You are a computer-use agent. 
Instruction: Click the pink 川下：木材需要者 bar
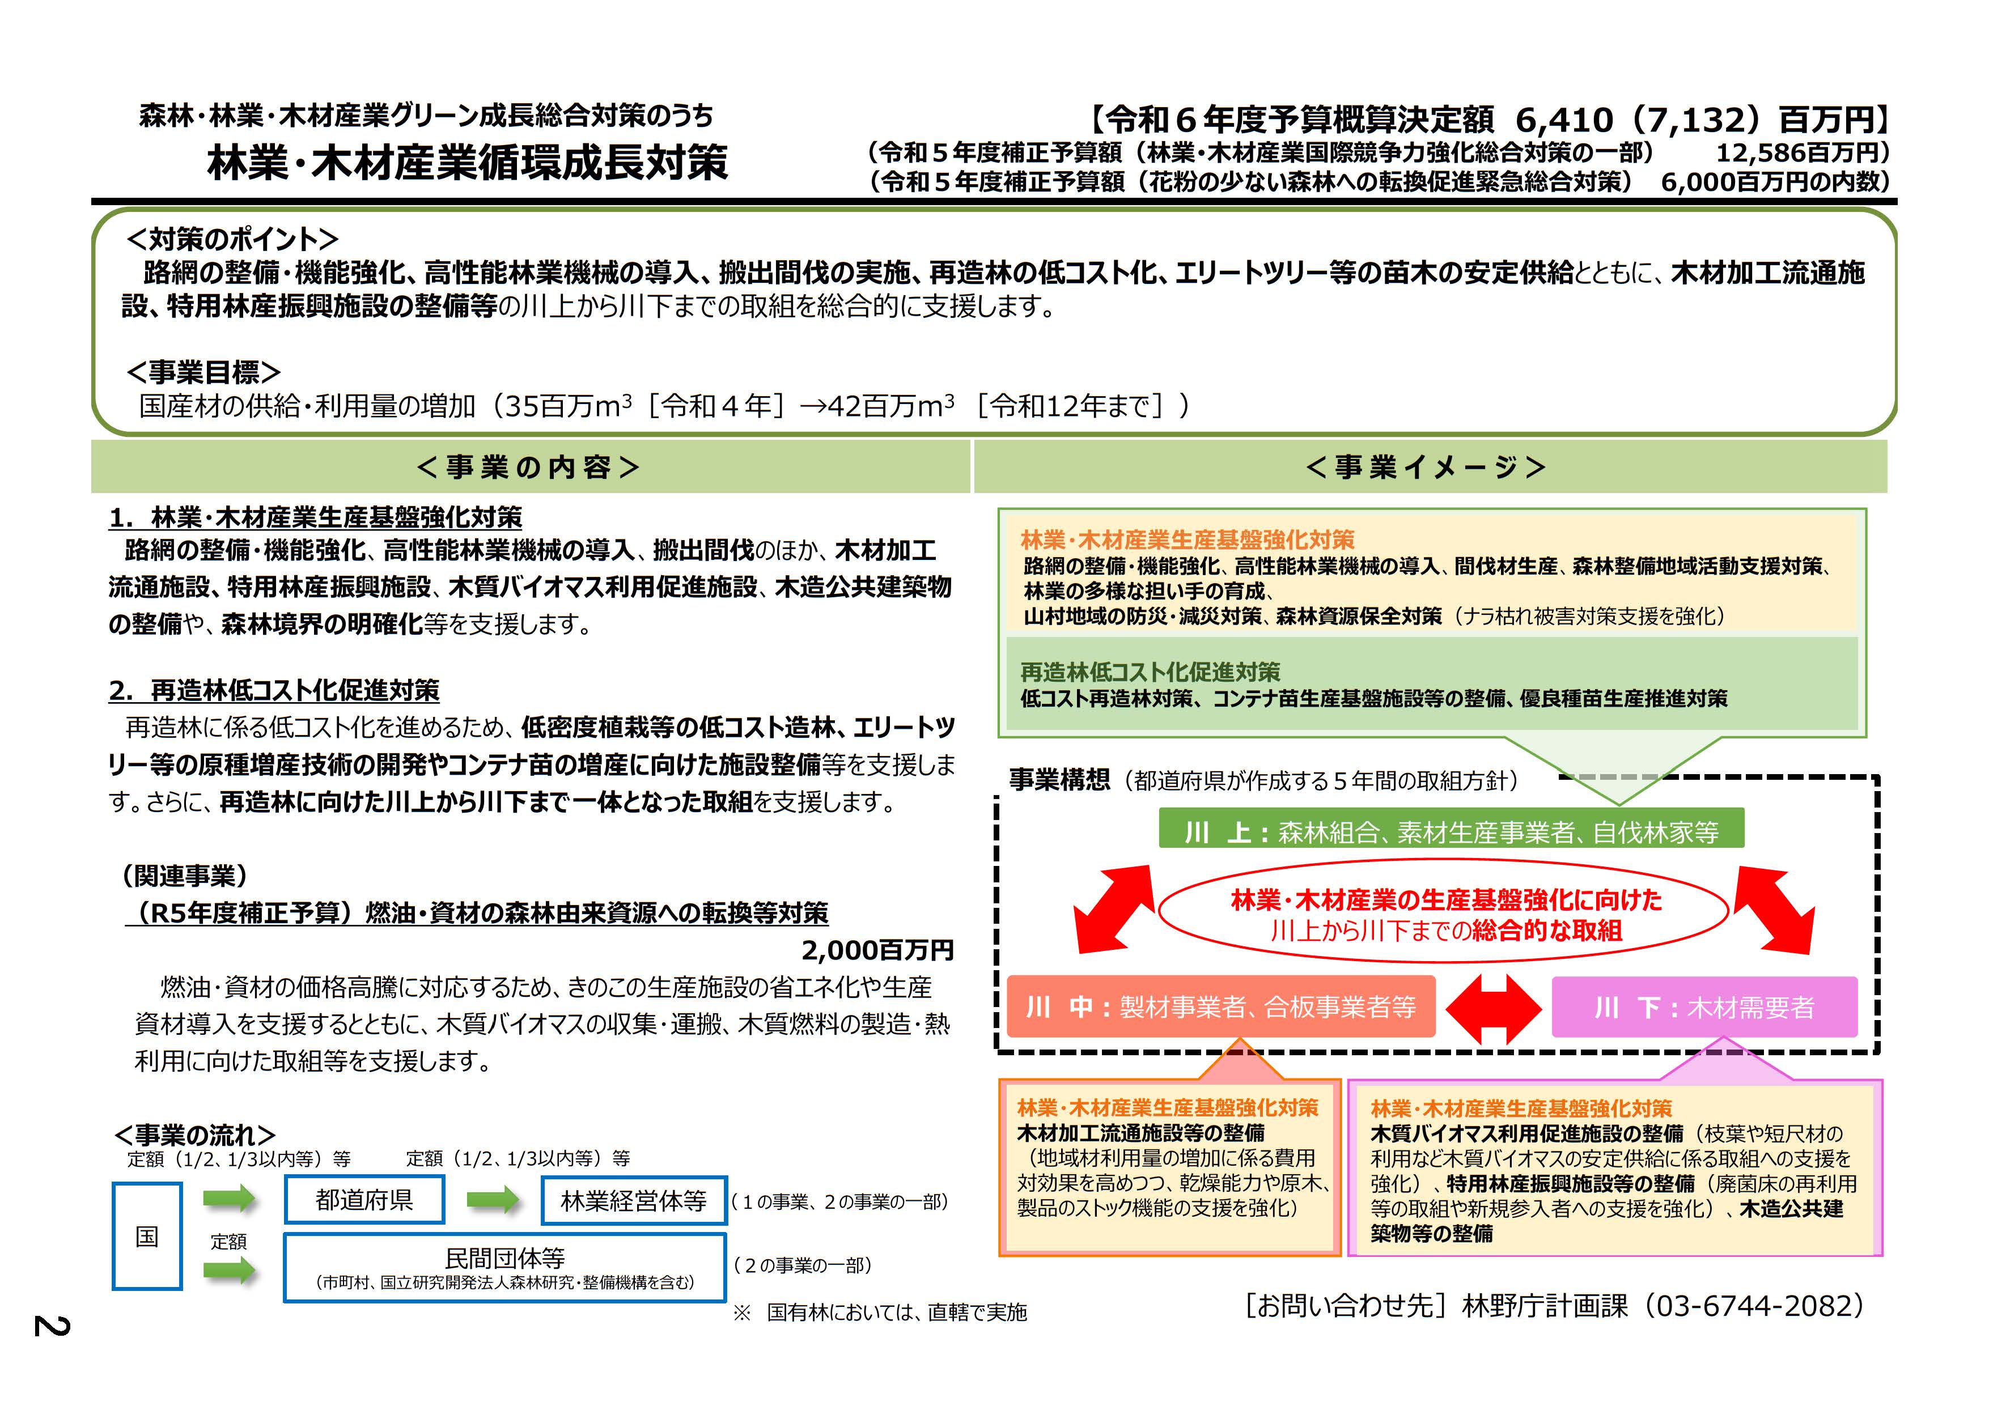click(1704, 1006)
